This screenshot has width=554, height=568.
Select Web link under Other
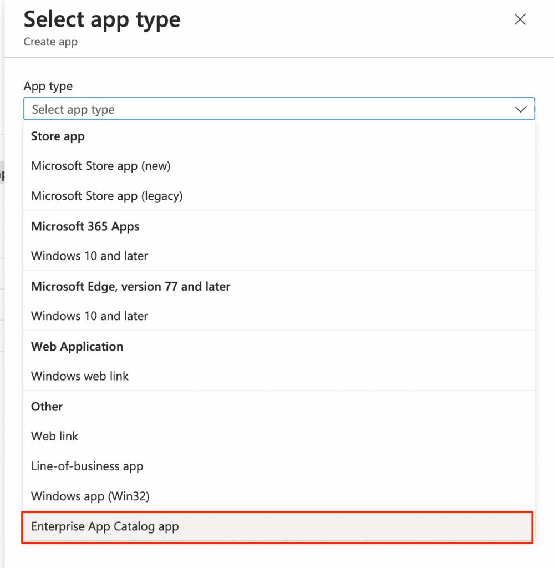click(x=54, y=436)
